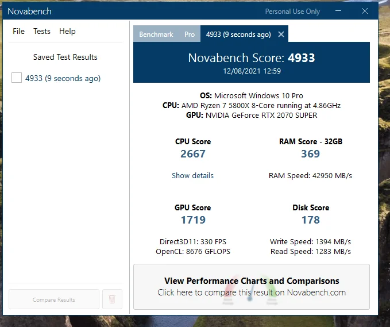Click the OS: Microsoft Windows 10 Pro line

click(x=252, y=95)
